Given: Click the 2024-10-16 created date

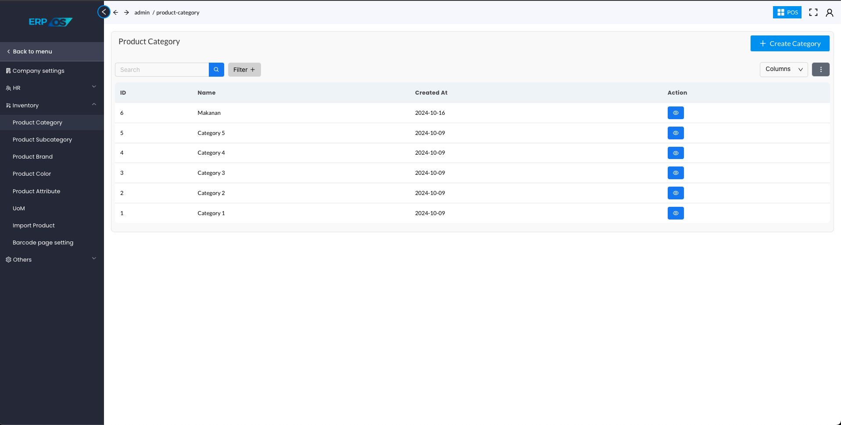Looking at the screenshot, I should pos(430,113).
